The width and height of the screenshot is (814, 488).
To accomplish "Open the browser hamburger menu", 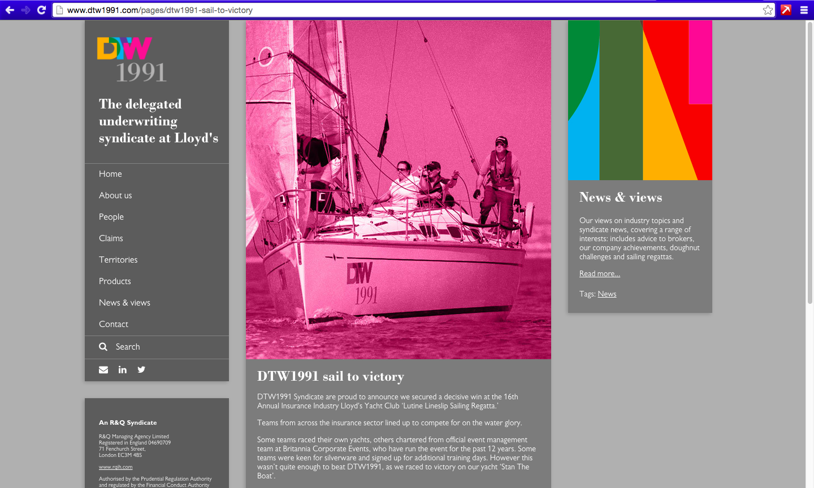I will click(804, 10).
